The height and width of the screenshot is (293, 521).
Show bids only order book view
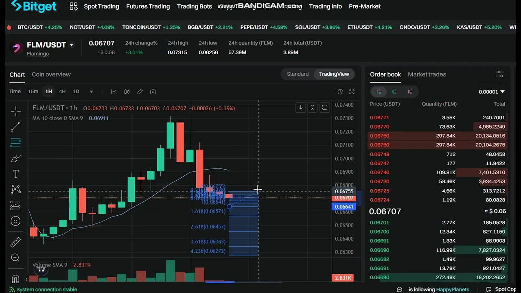pyautogui.click(x=394, y=92)
